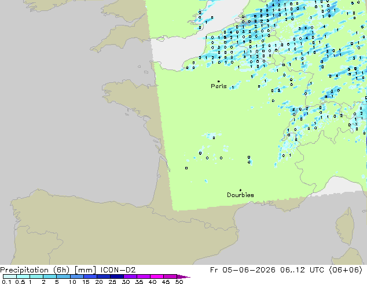
Task: Pick the legend color above 10
Action: click(x=77, y=276)
